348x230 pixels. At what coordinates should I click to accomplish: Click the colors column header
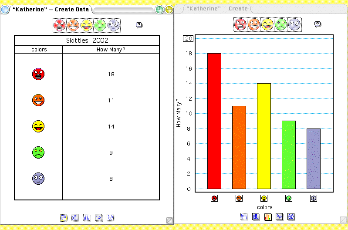(39, 50)
